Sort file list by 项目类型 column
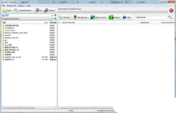Image resolution: width=176 pixels, height=113 pixels. tap(53, 23)
